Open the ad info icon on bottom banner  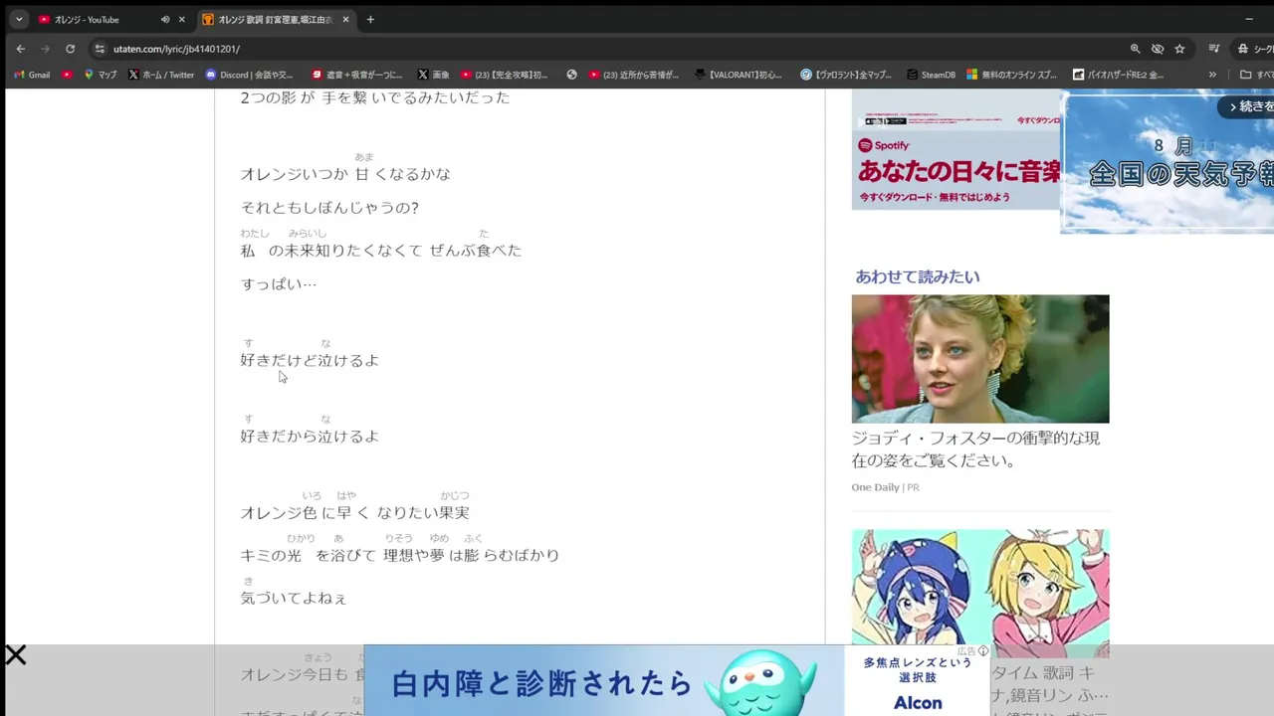click(x=983, y=651)
